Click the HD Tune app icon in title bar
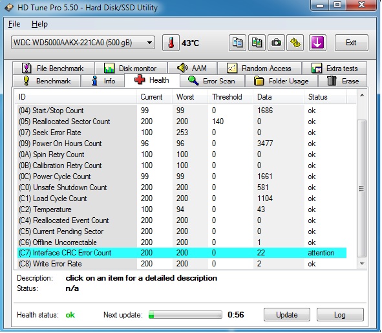The width and height of the screenshot is (382, 333). 9,8
